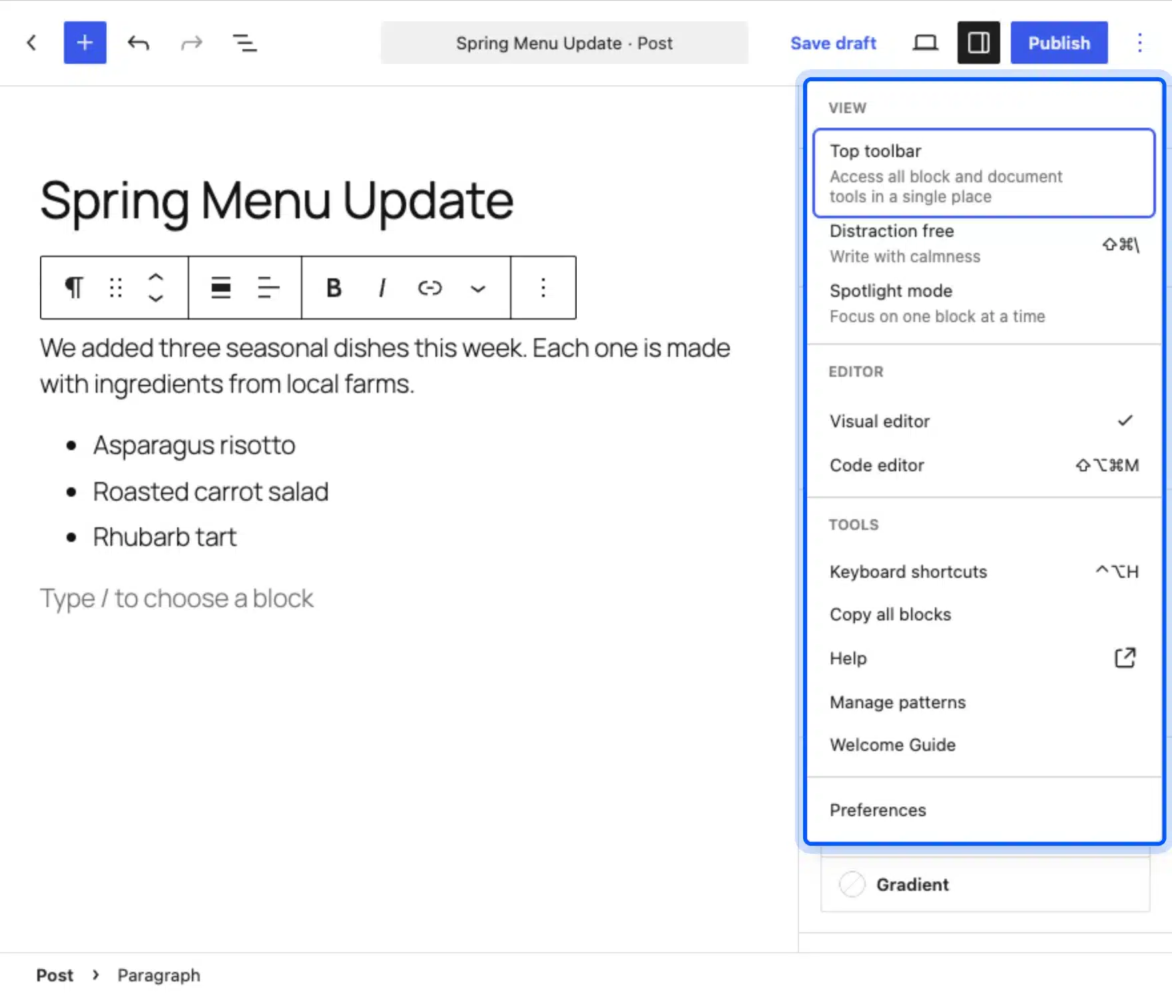The image size is (1172, 996).
Task: Open Keyboard shortcuts
Action: pyautogui.click(x=984, y=571)
